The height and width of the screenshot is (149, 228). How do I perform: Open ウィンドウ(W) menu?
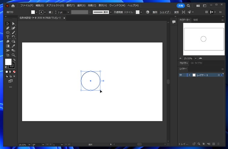(x=117, y=5)
